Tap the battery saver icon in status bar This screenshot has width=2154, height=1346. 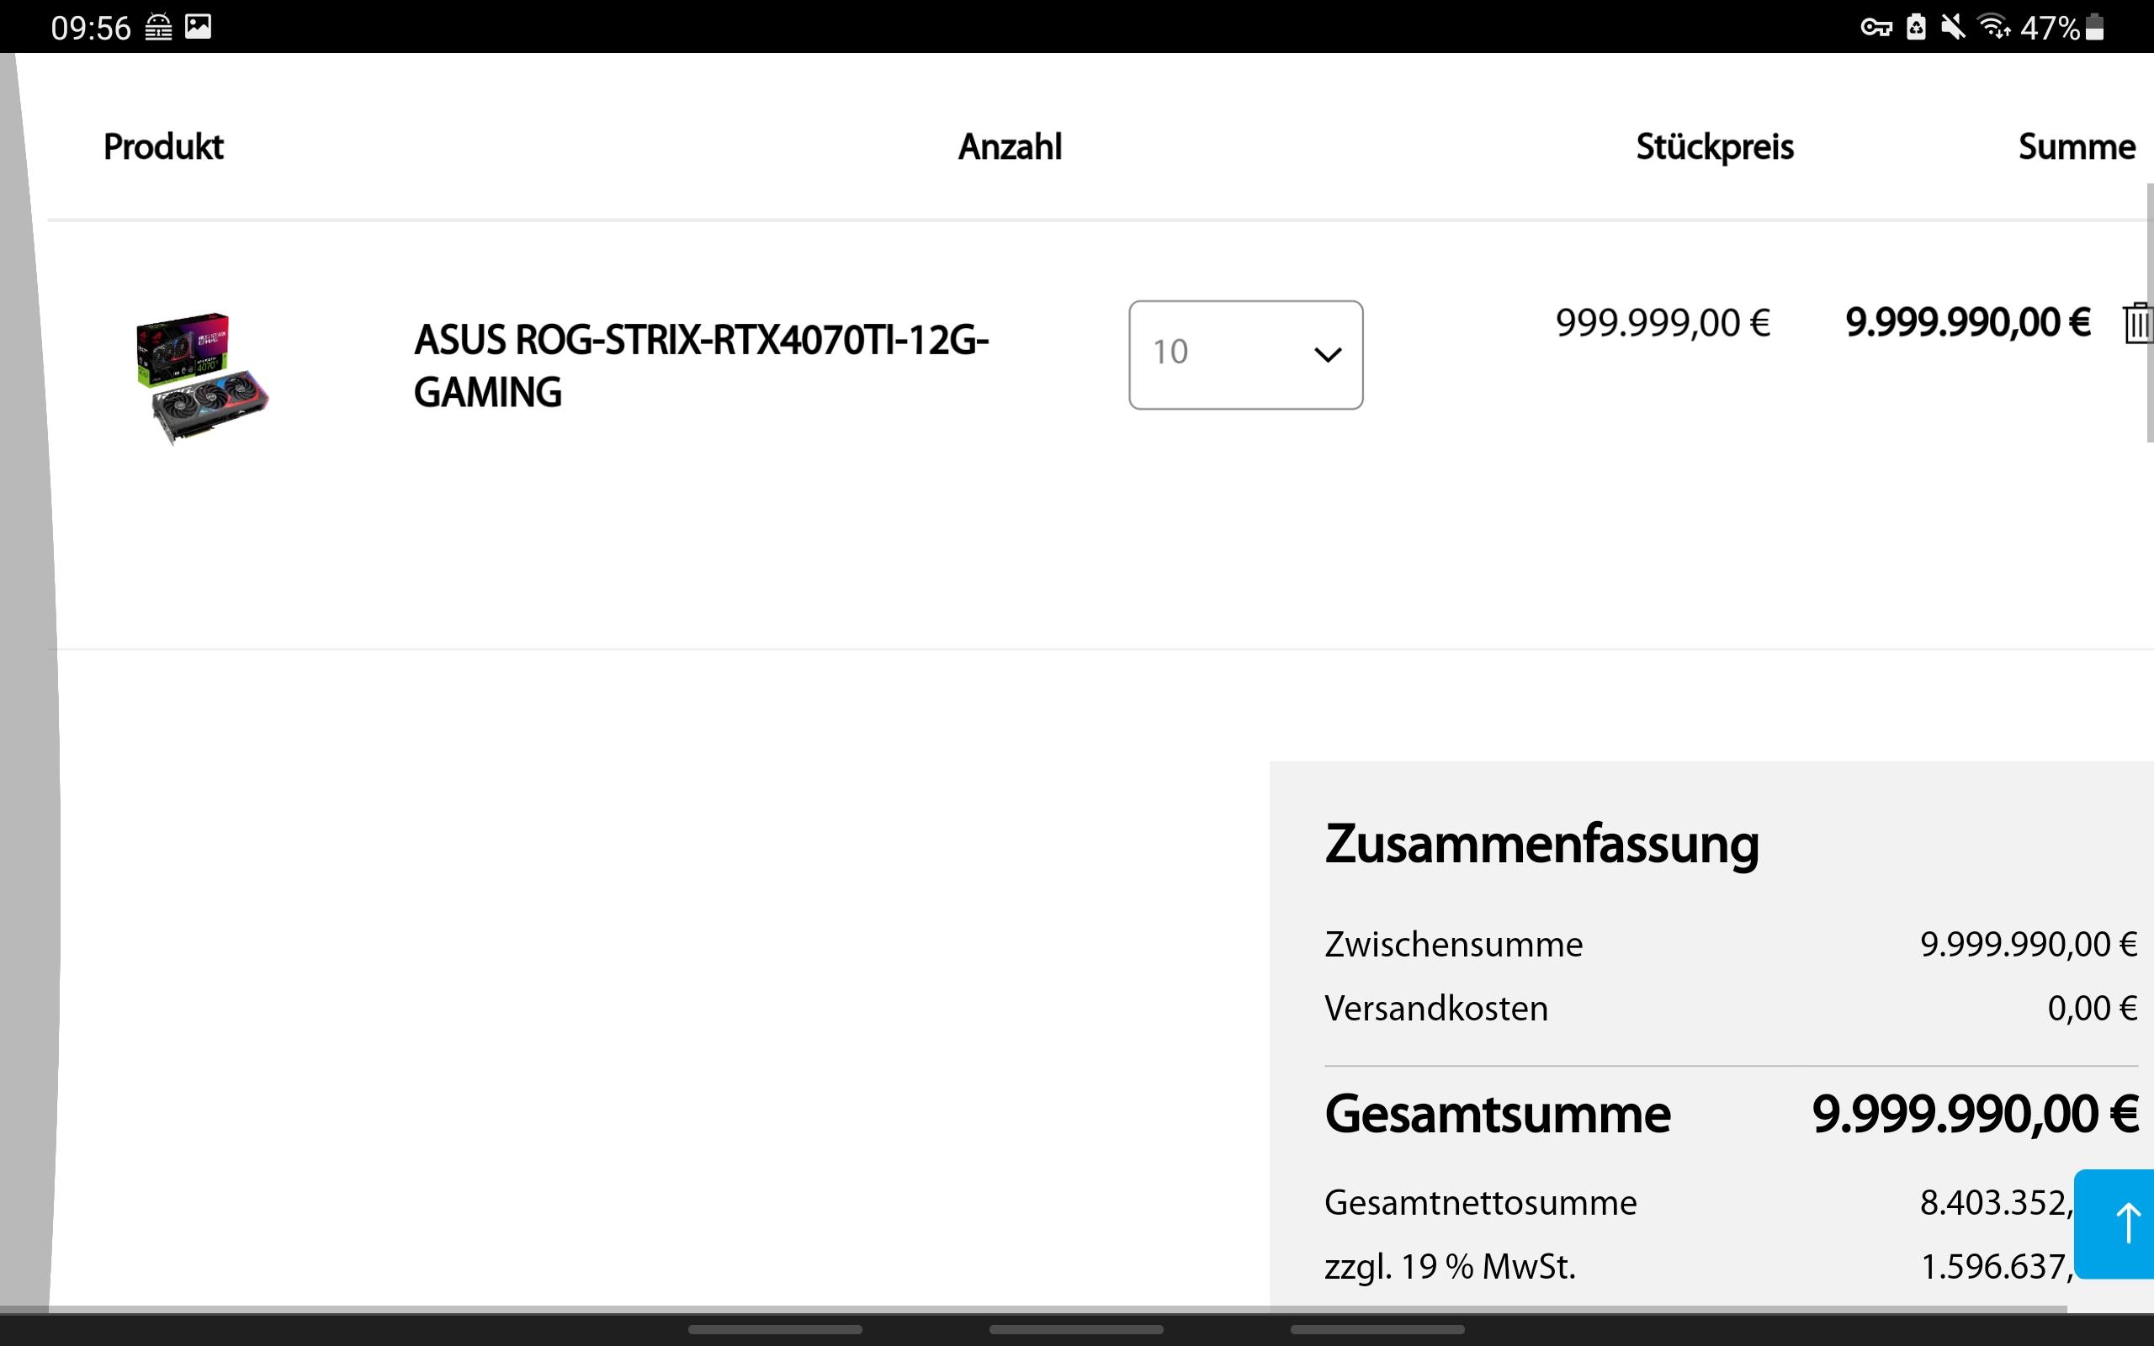click(x=1917, y=28)
